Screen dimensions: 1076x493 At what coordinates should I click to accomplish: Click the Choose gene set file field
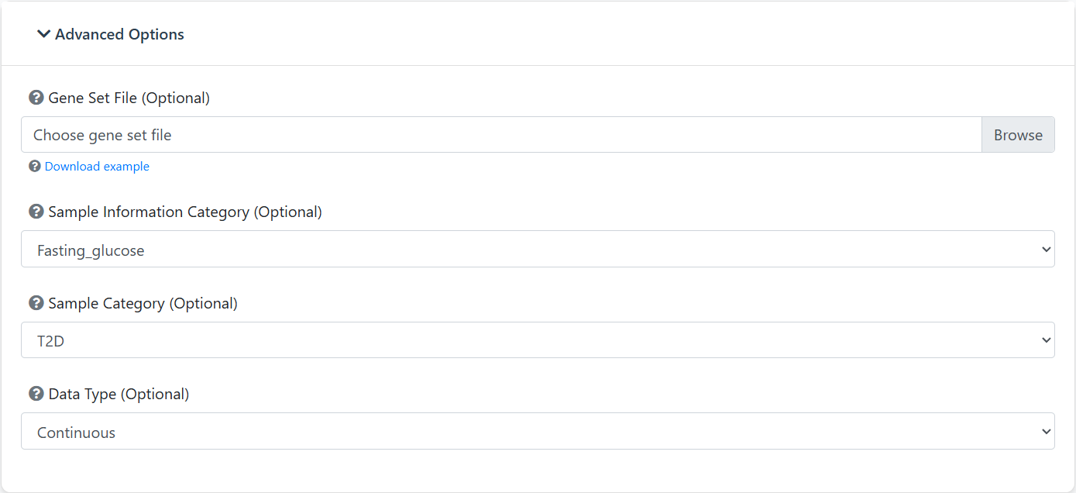tap(501, 135)
